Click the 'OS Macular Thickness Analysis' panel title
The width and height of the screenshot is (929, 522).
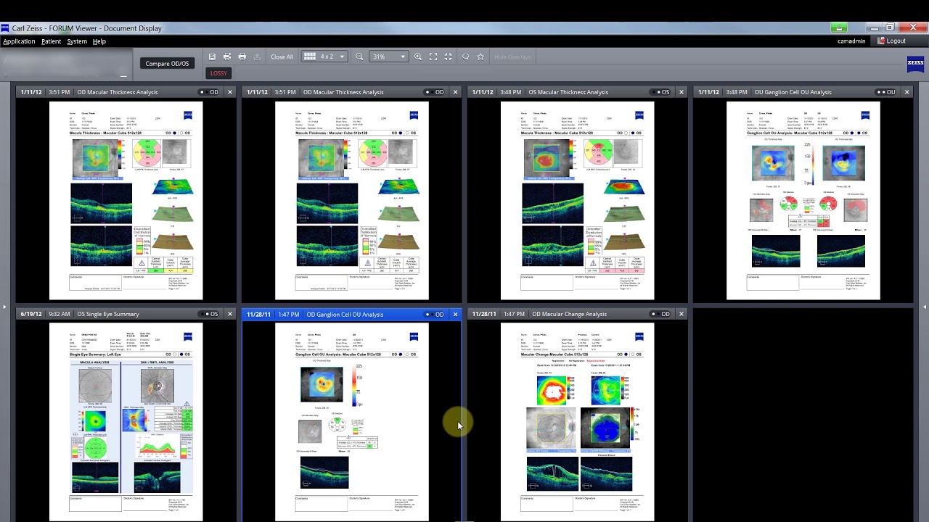tap(568, 92)
